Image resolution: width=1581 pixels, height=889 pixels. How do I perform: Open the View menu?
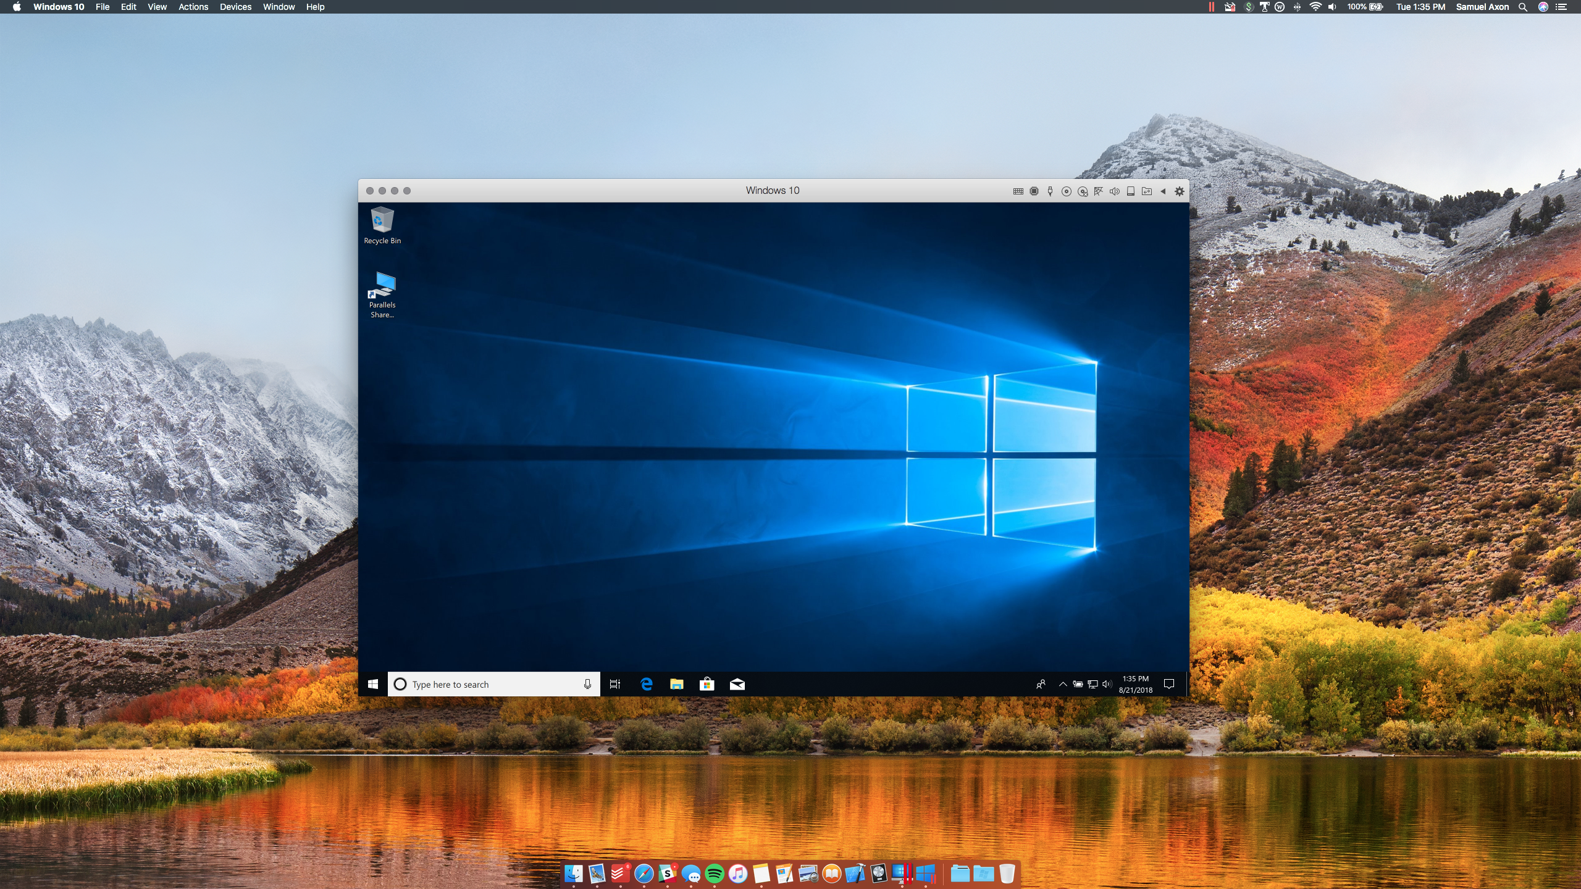coord(157,7)
